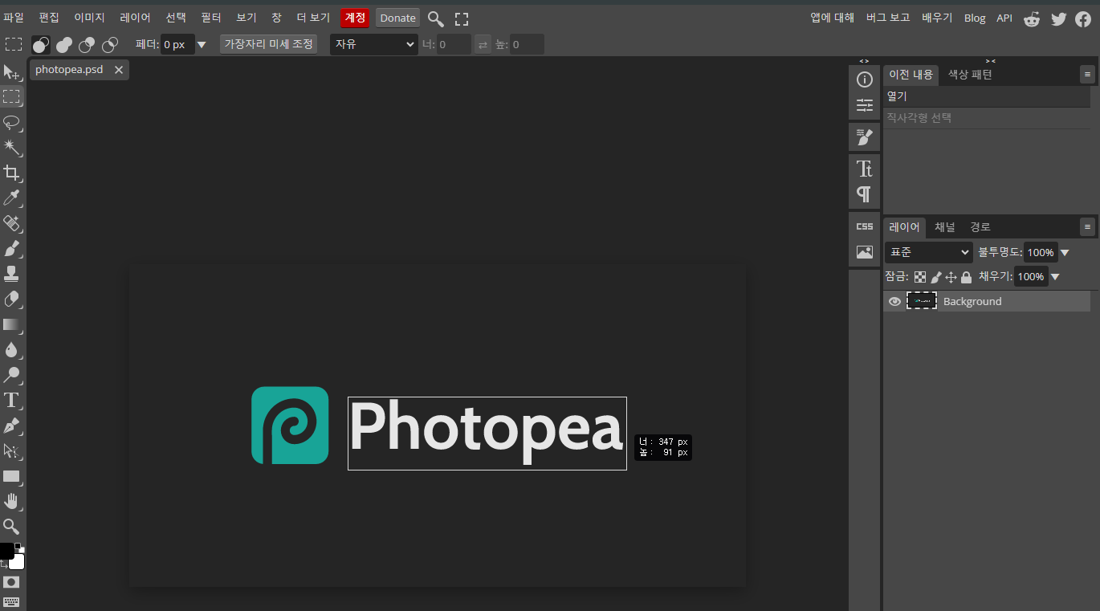
Task: Hide the Background layer with eye icon
Action: [894, 302]
